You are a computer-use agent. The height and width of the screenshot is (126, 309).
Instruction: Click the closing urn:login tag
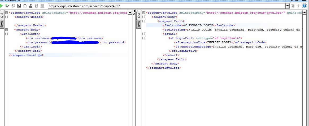click(x=31, y=47)
